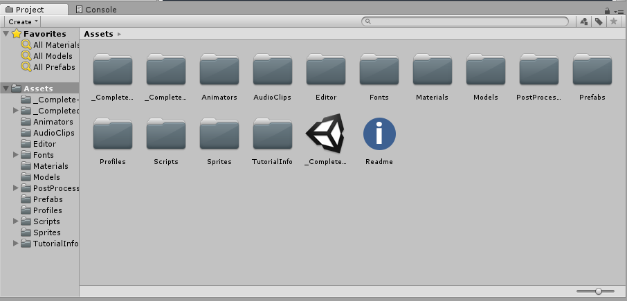Viewport: 627px width, 301px height.
Task: Select the PostProces... folder in the grid
Action: (x=539, y=71)
